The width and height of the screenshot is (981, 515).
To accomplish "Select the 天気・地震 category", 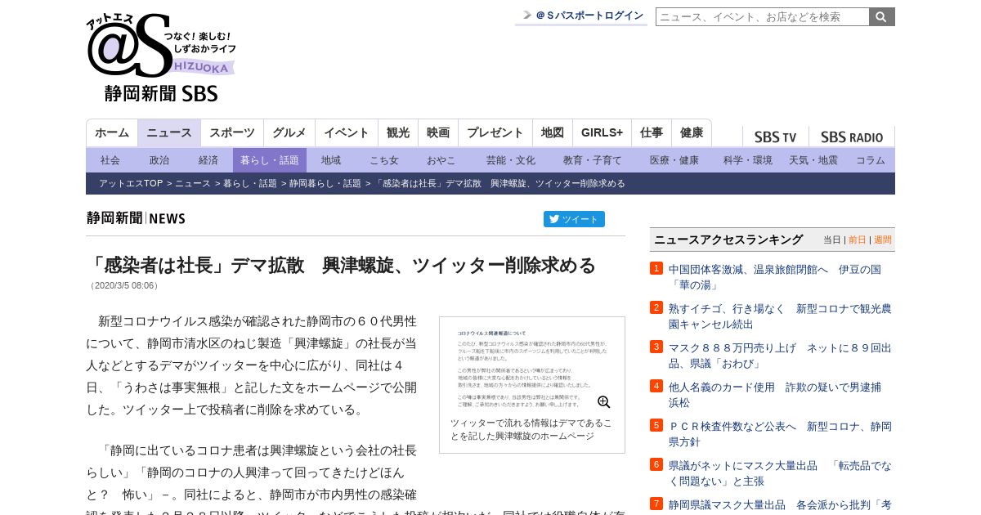I will (x=813, y=160).
